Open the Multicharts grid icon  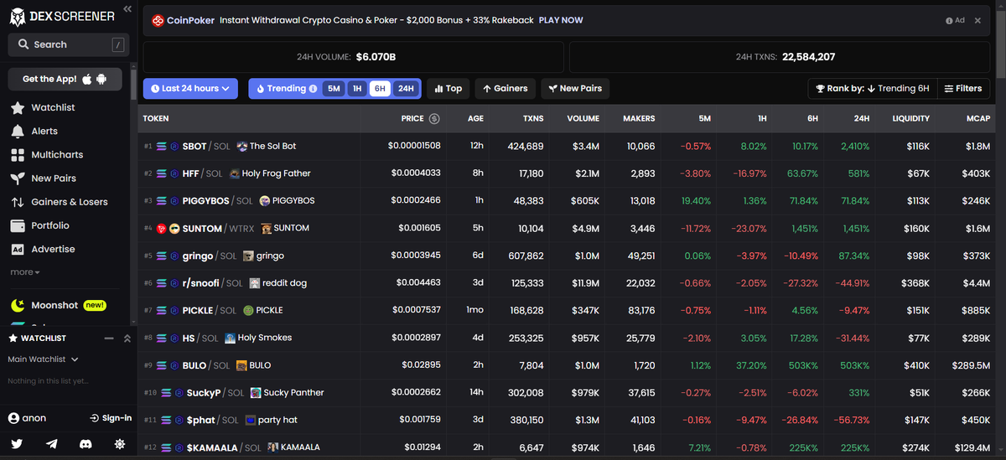click(17, 155)
